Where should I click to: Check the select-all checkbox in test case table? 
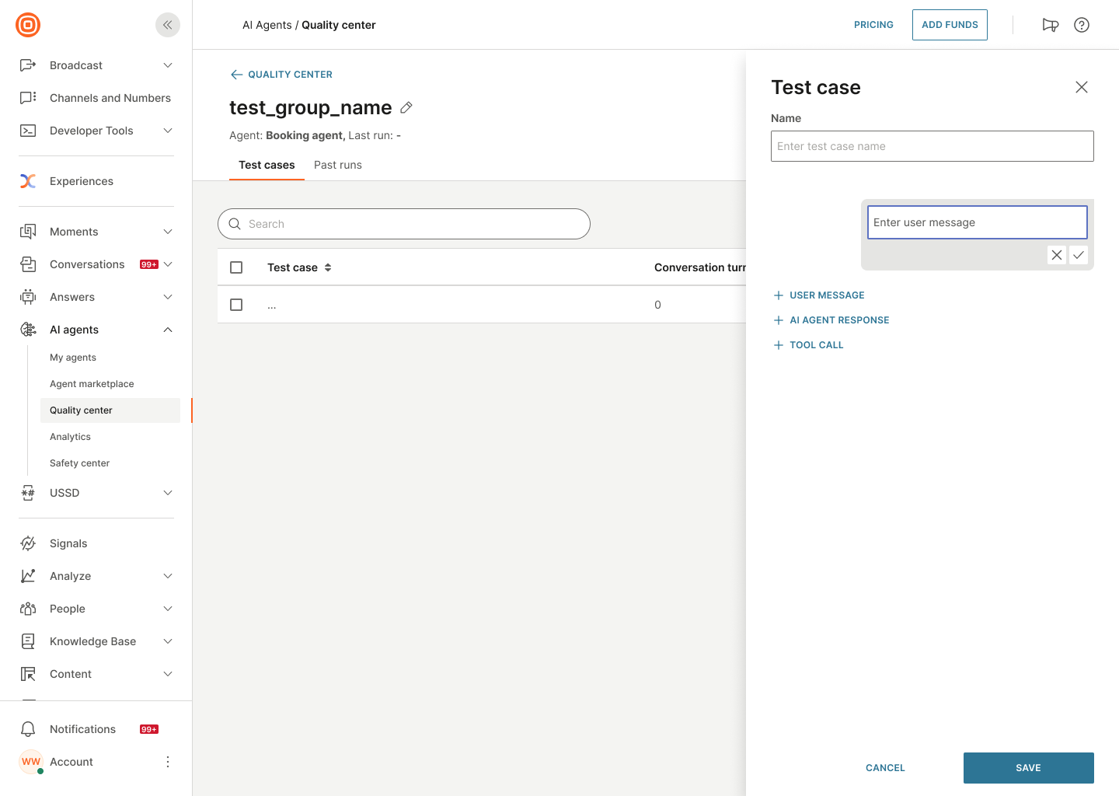pyautogui.click(x=236, y=267)
